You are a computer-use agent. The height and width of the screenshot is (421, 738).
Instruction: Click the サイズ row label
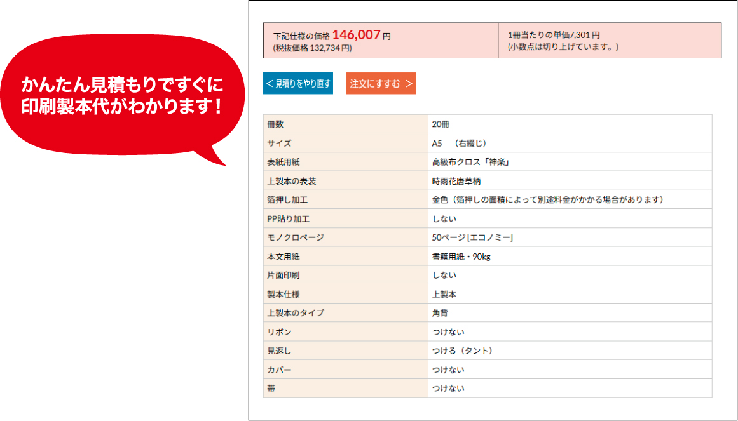pyautogui.click(x=278, y=143)
